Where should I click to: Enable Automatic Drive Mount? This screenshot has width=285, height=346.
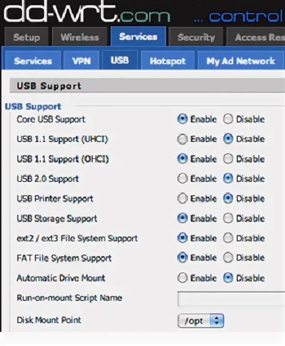(x=182, y=278)
